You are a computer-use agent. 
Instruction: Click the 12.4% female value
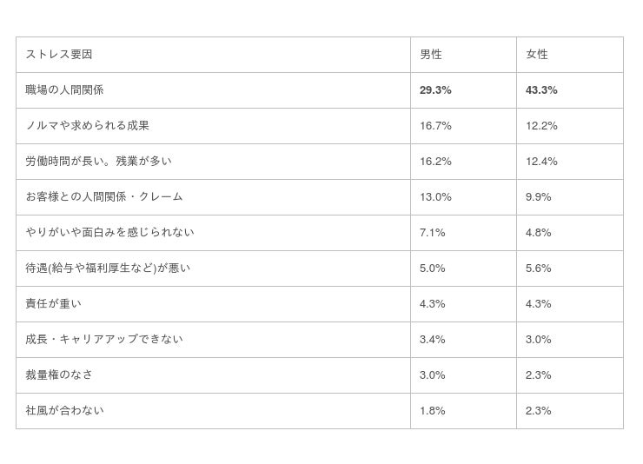click(x=541, y=162)
